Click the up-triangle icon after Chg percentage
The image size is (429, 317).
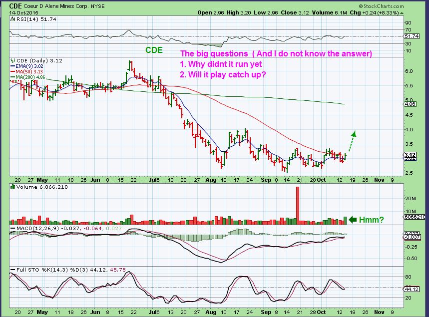(402, 13)
